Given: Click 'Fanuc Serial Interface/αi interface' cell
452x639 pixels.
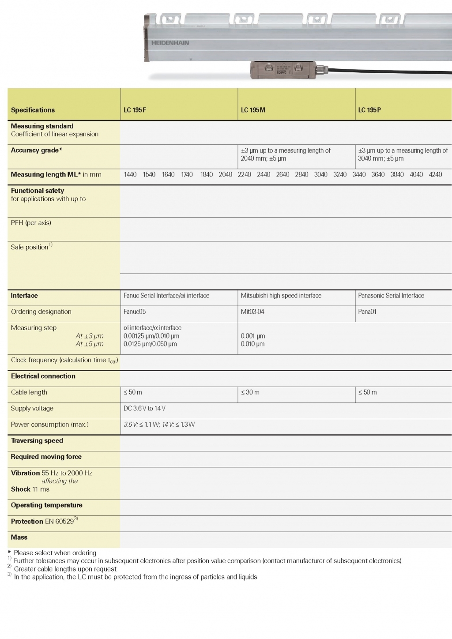Looking at the screenshot, I should 166,296.
